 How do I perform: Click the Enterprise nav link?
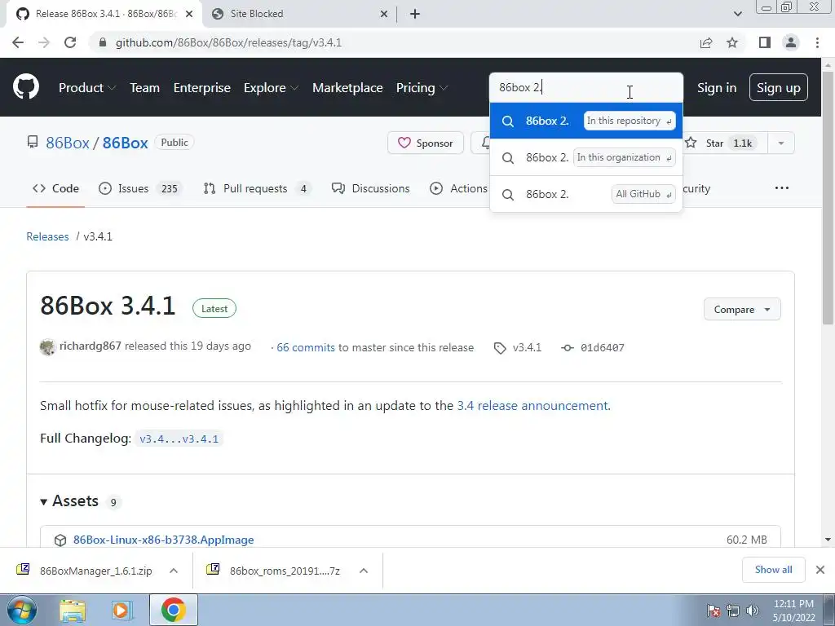pos(202,88)
